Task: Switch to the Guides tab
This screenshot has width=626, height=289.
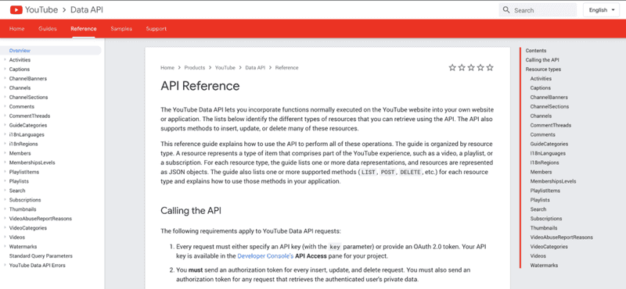Action: pos(48,29)
